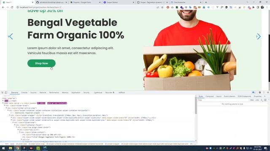Open the Network tab
The height and width of the screenshot is (151, 270).
(x=43, y=92)
